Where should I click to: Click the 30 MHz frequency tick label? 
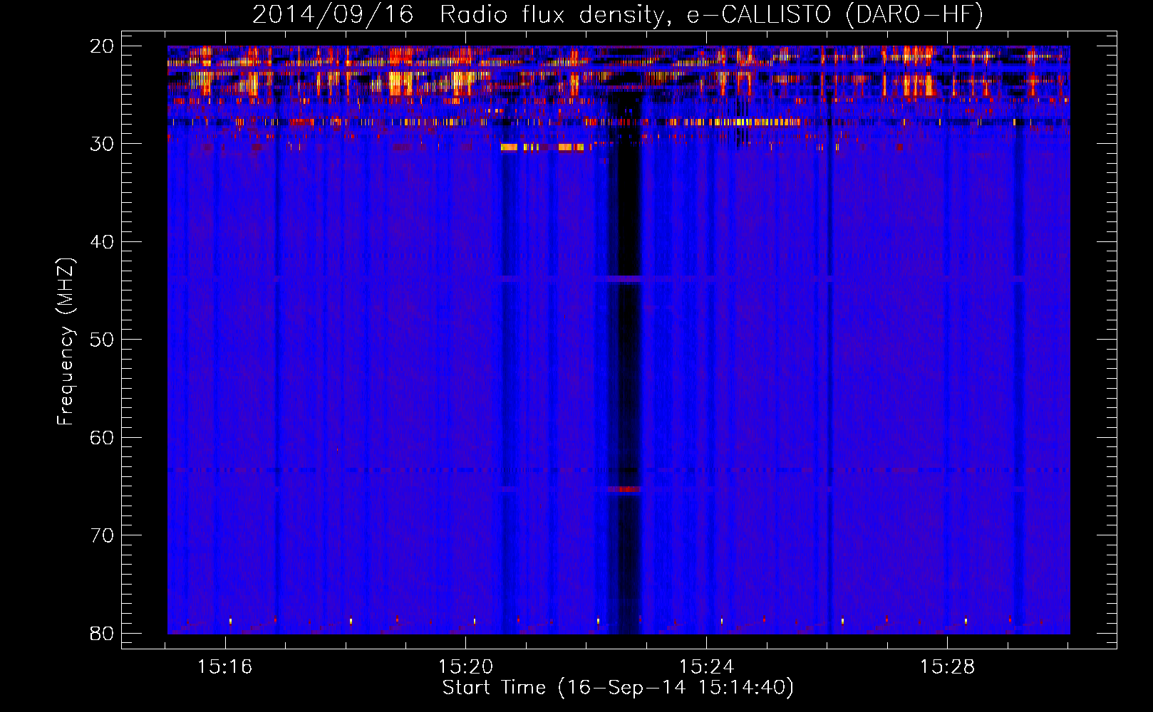point(102,144)
